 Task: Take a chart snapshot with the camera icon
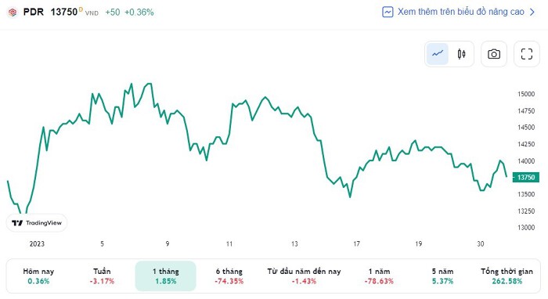[x=494, y=54]
